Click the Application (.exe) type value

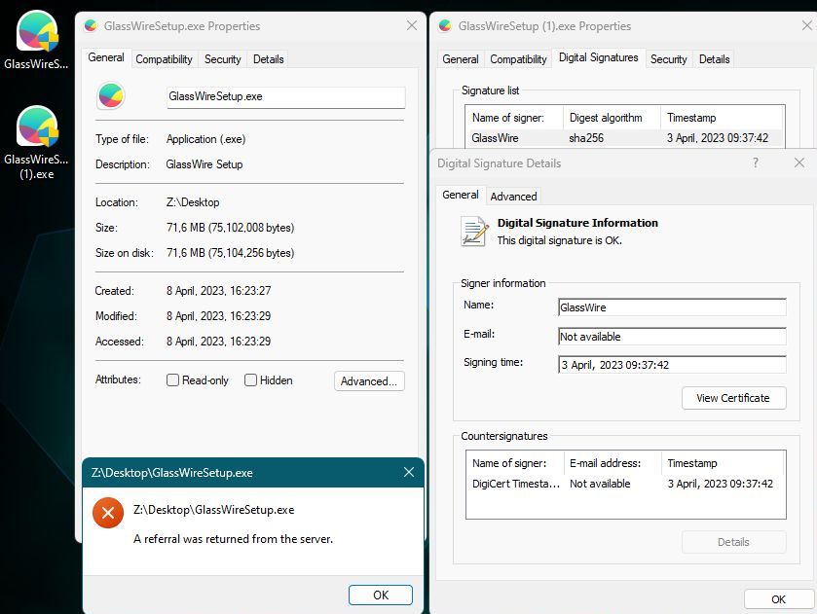point(205,139)
